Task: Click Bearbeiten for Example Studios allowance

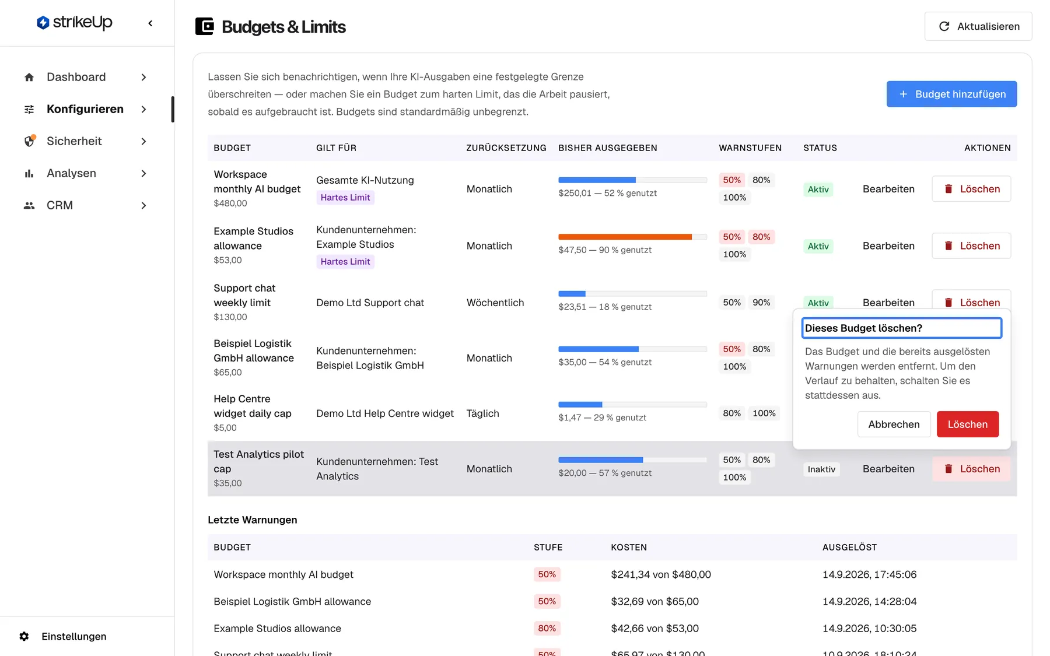Action: [x=888, y=246]
